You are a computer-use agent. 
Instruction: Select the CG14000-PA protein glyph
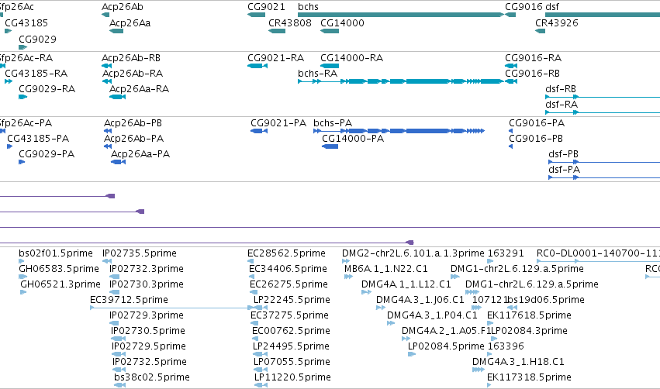tap(330, 146)
